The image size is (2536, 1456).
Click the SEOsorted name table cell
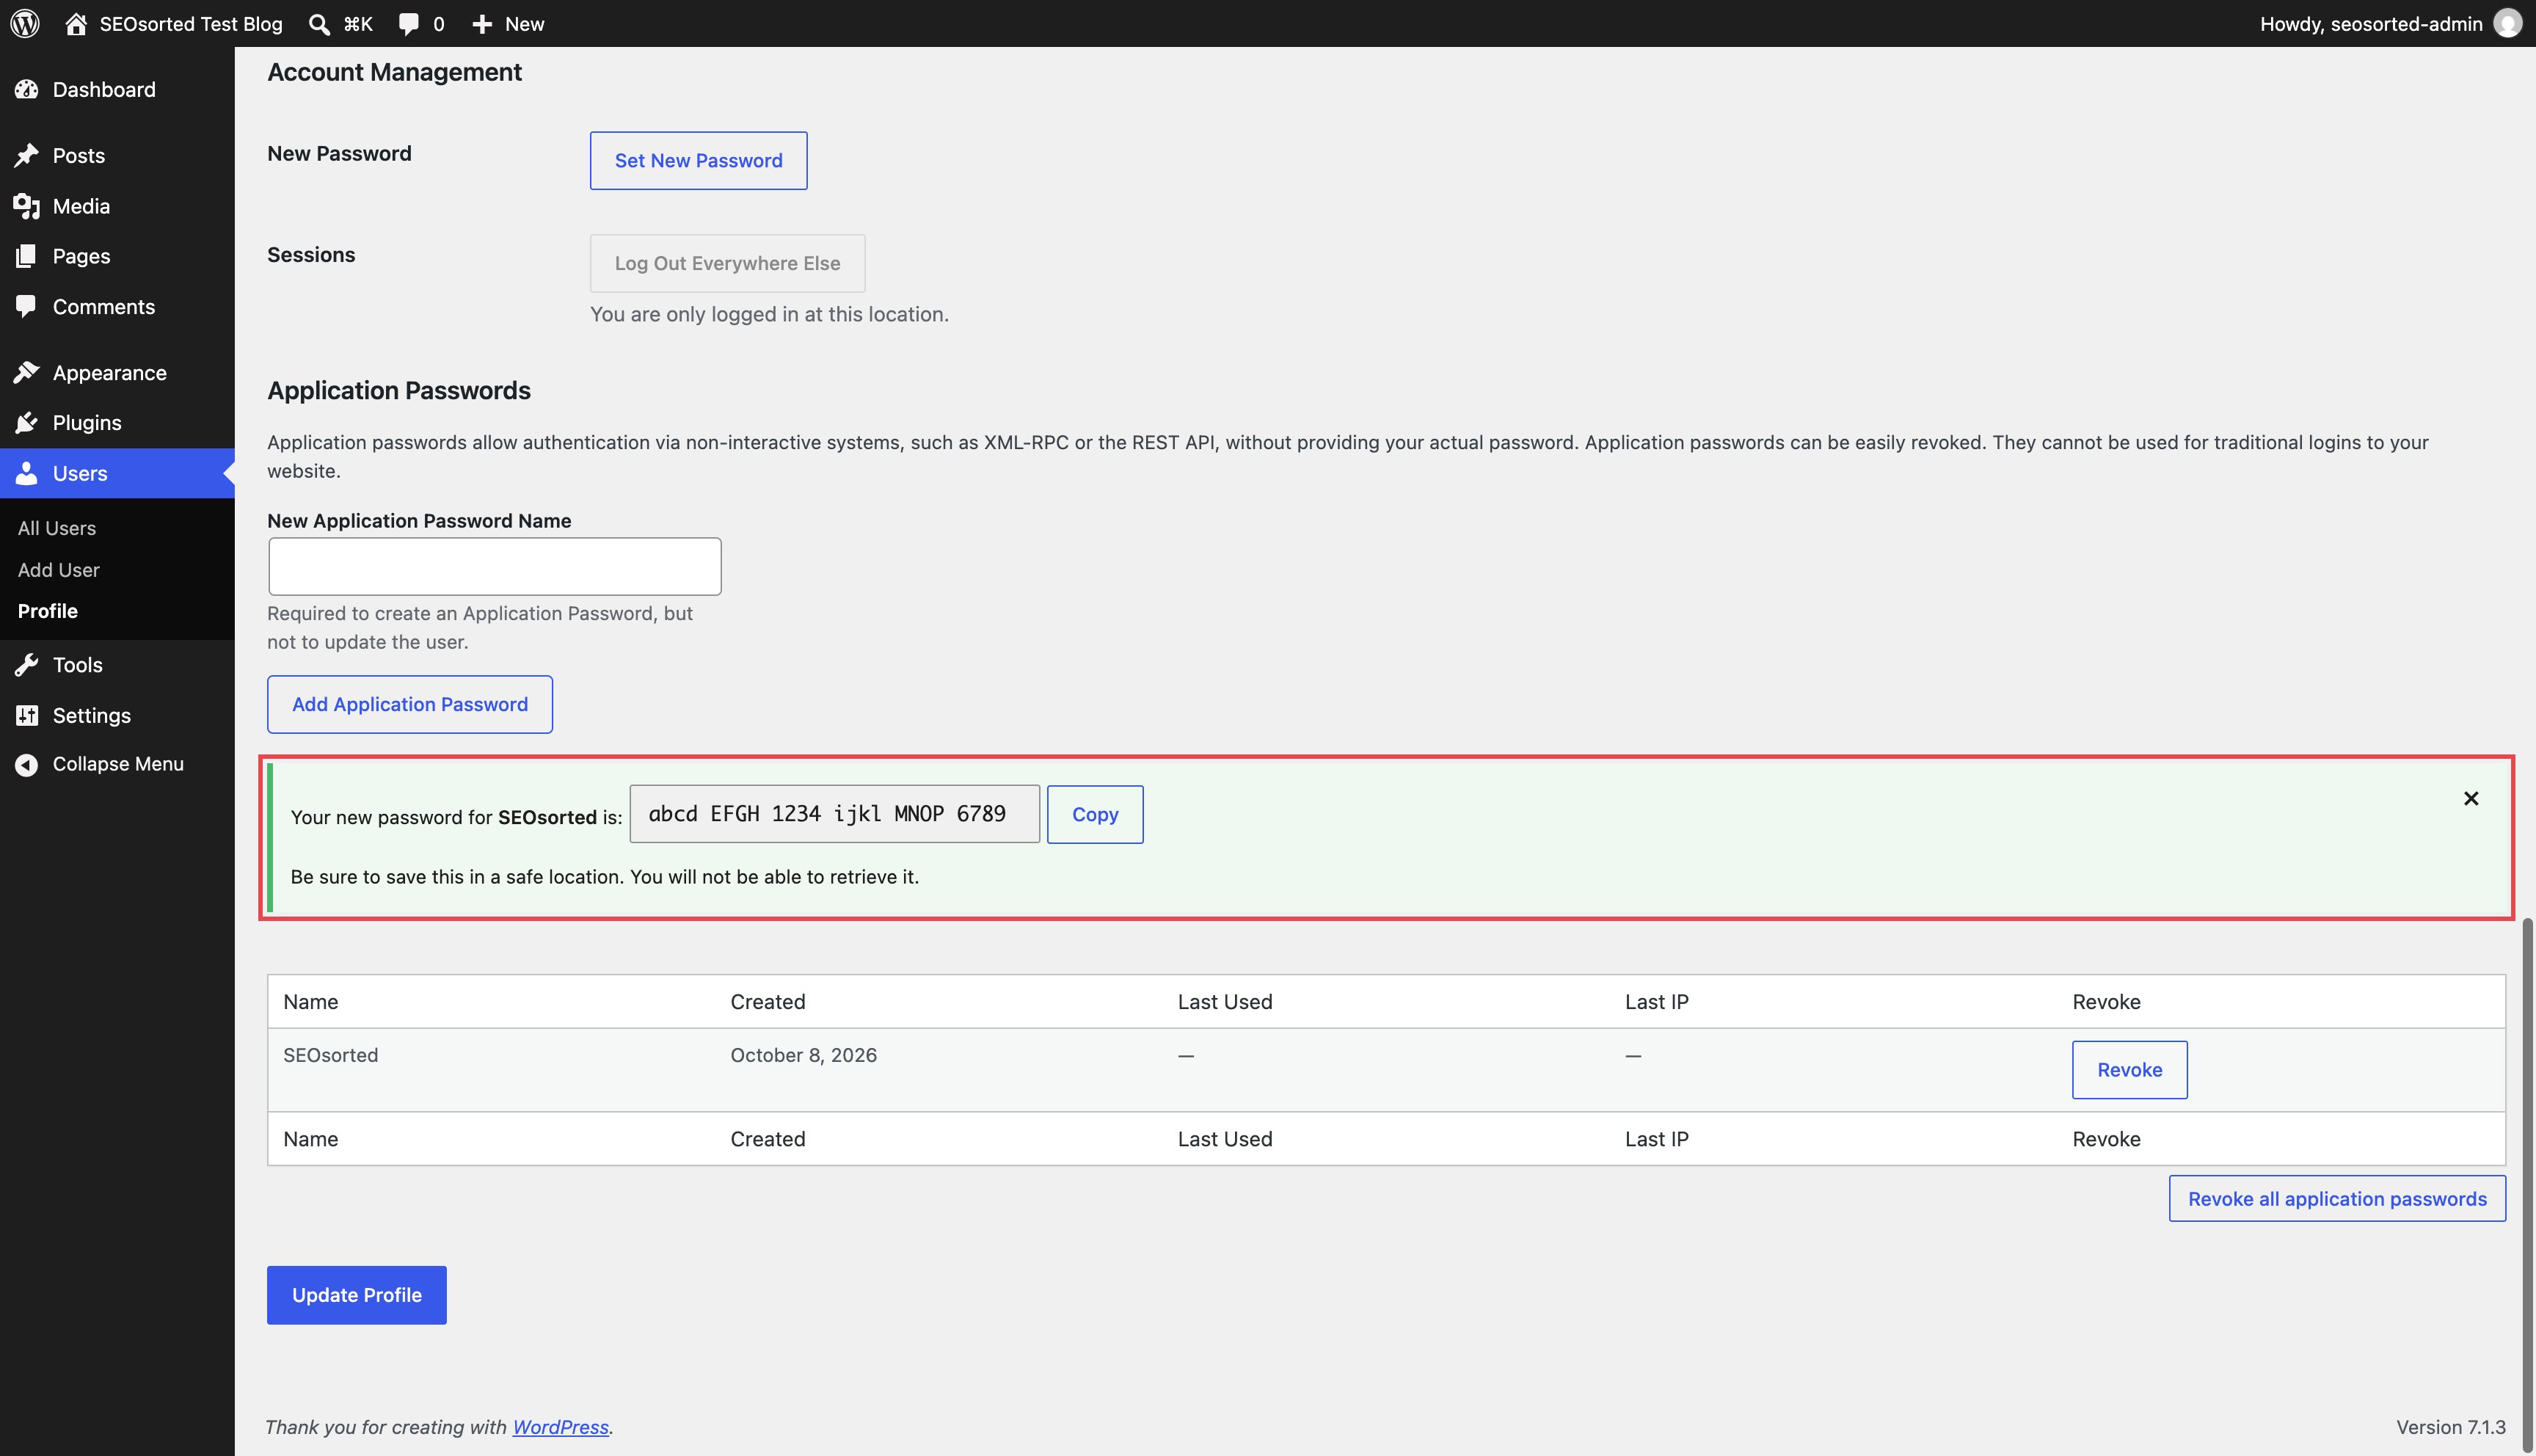tap(331, 1055)
